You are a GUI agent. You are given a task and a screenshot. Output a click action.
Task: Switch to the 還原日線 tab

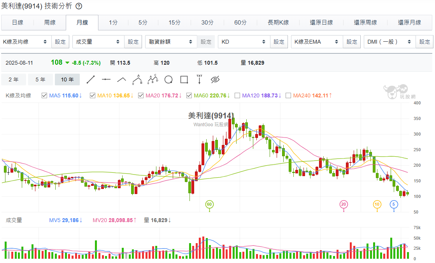click(x=321, y=23)
